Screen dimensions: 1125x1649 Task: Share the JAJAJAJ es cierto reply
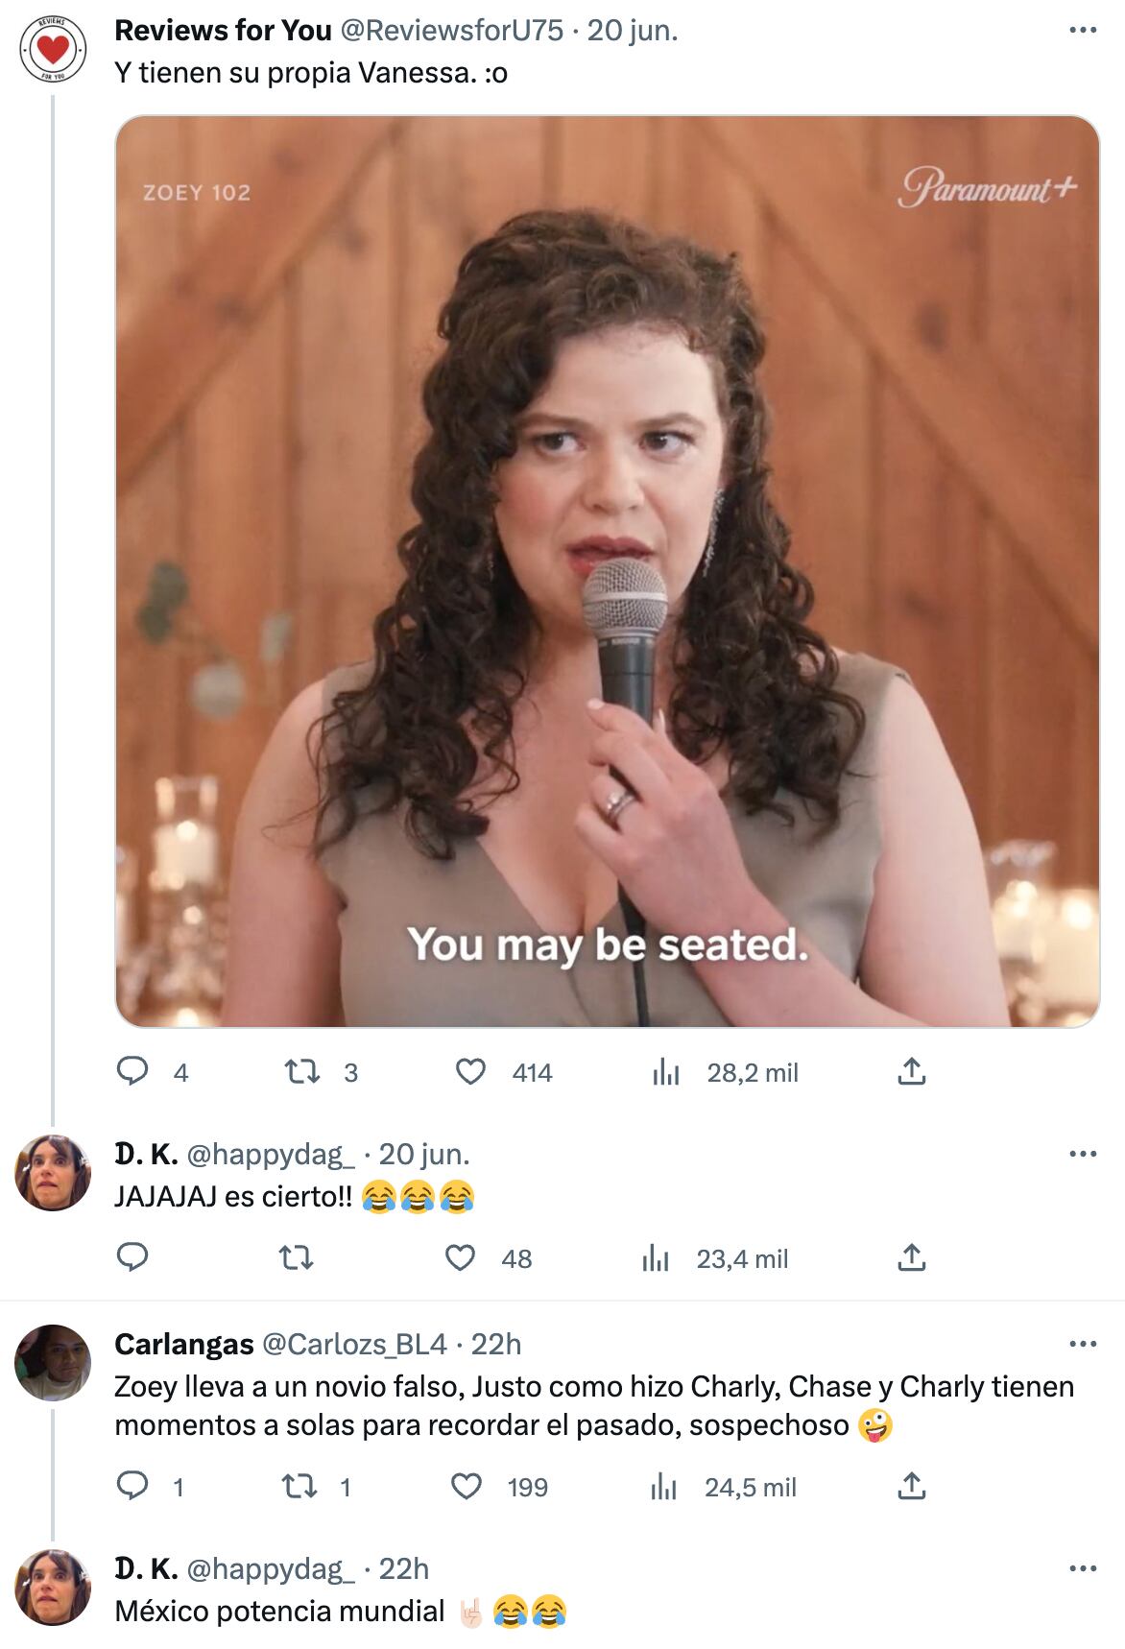[x=911, y=1257]
